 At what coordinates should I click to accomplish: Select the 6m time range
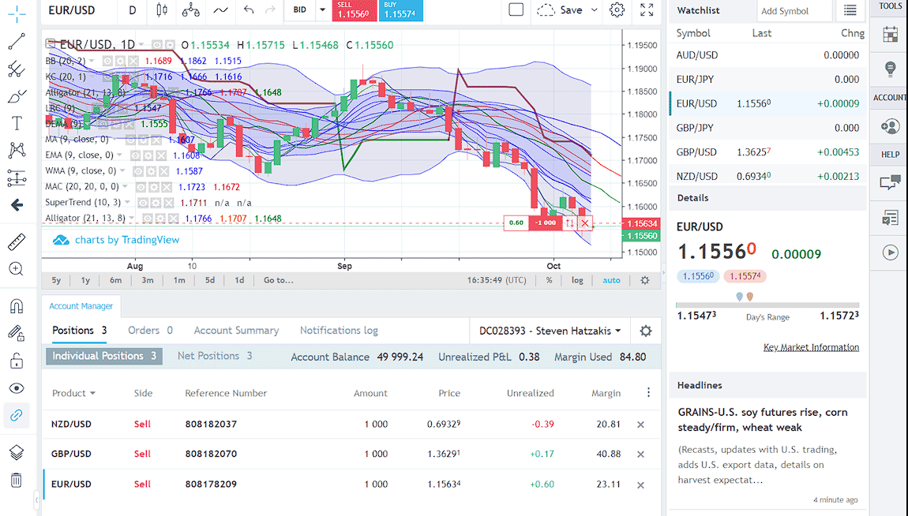pyautogui.click(x=115, y=280)
